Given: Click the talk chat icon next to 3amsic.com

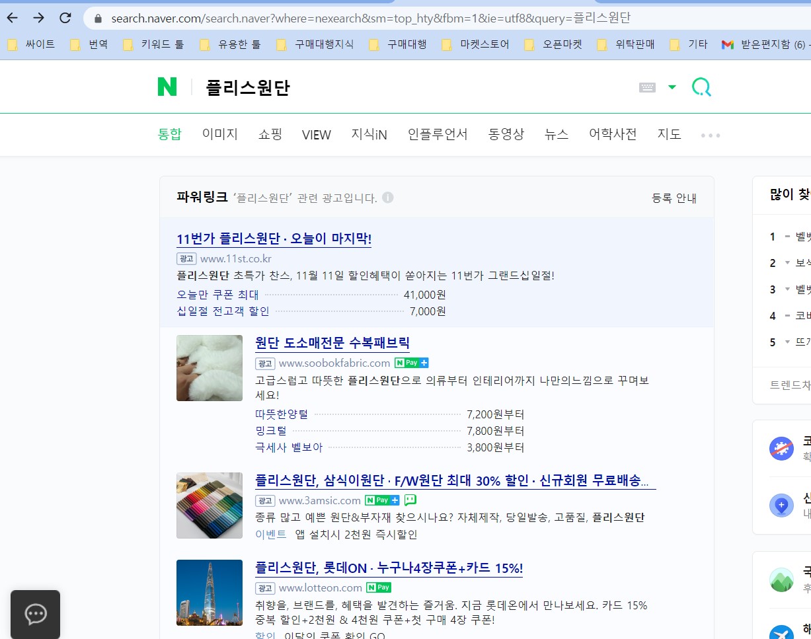Looking at the screenshot, I should [x=410, y=500].
